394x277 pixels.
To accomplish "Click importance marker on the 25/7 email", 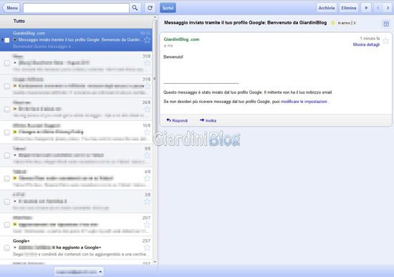I will tap(15, 224).
